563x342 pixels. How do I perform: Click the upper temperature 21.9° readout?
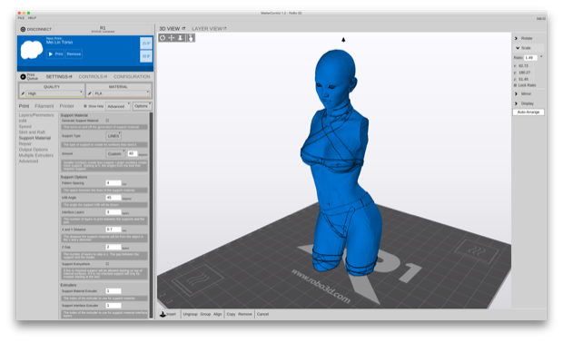[146, 43]
